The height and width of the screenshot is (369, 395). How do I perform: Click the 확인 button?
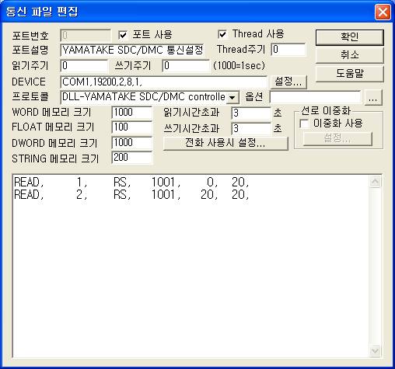(x=349, y=37)
